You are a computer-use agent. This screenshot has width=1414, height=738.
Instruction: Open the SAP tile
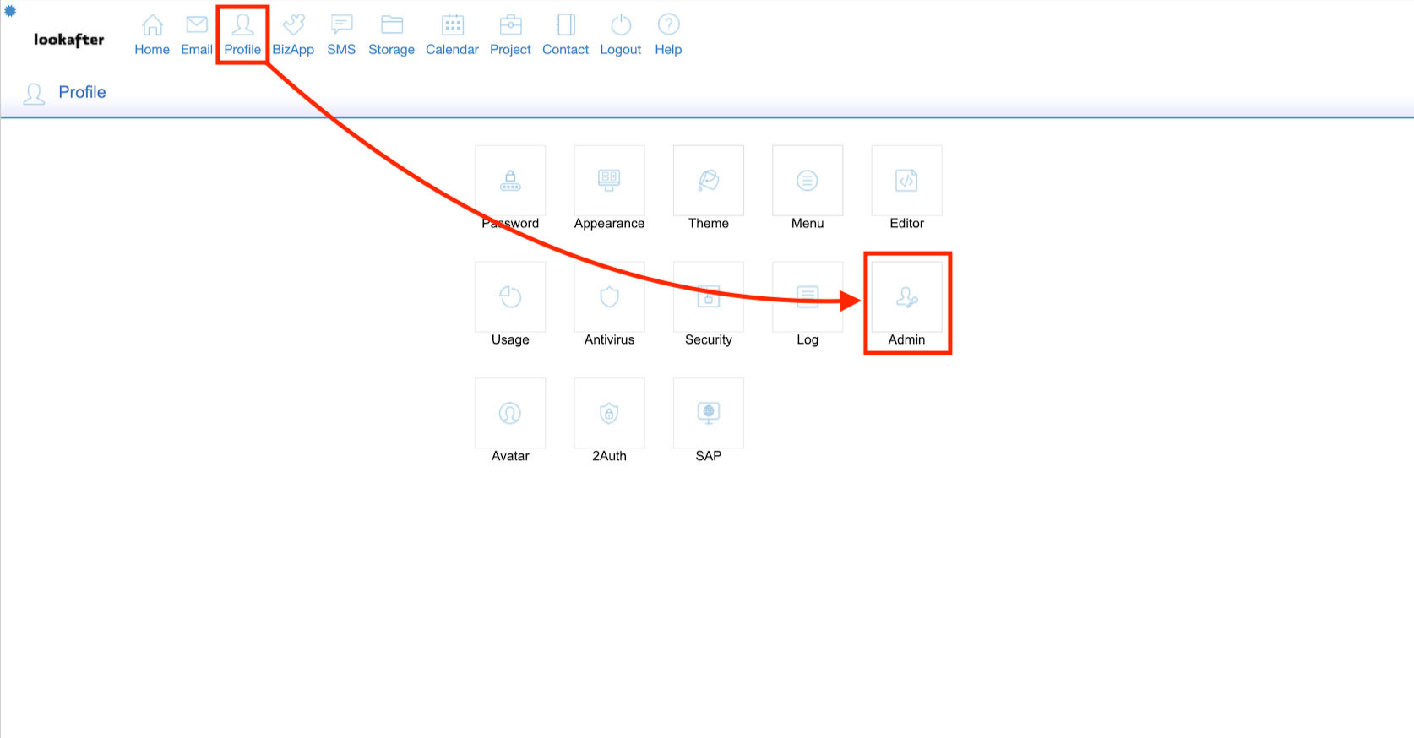(708, 413)
